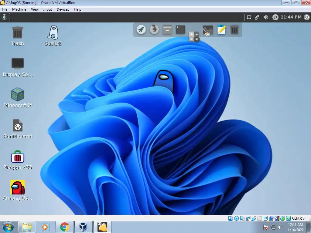Image resolution: width=311 pixels, height=233 pixels.
Task: Open the terminal from the dock
Action: click(180, 29)
